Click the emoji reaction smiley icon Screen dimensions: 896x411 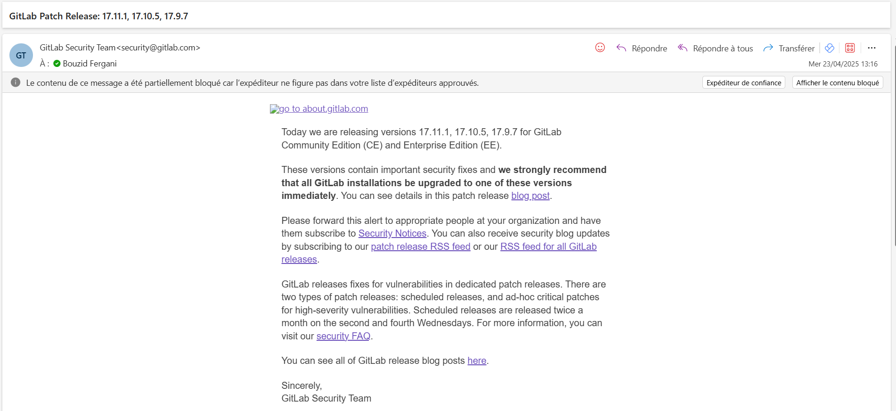600,48
